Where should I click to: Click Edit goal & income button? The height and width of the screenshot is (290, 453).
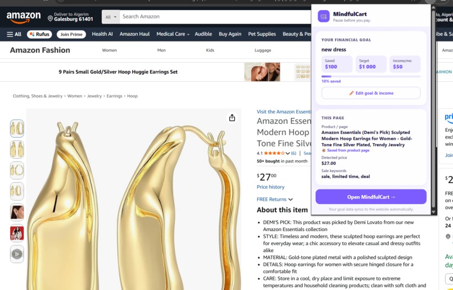click(x=371, y=93)
